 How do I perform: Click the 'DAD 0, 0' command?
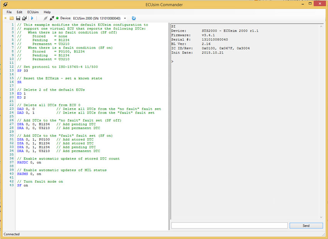(26, 109)
